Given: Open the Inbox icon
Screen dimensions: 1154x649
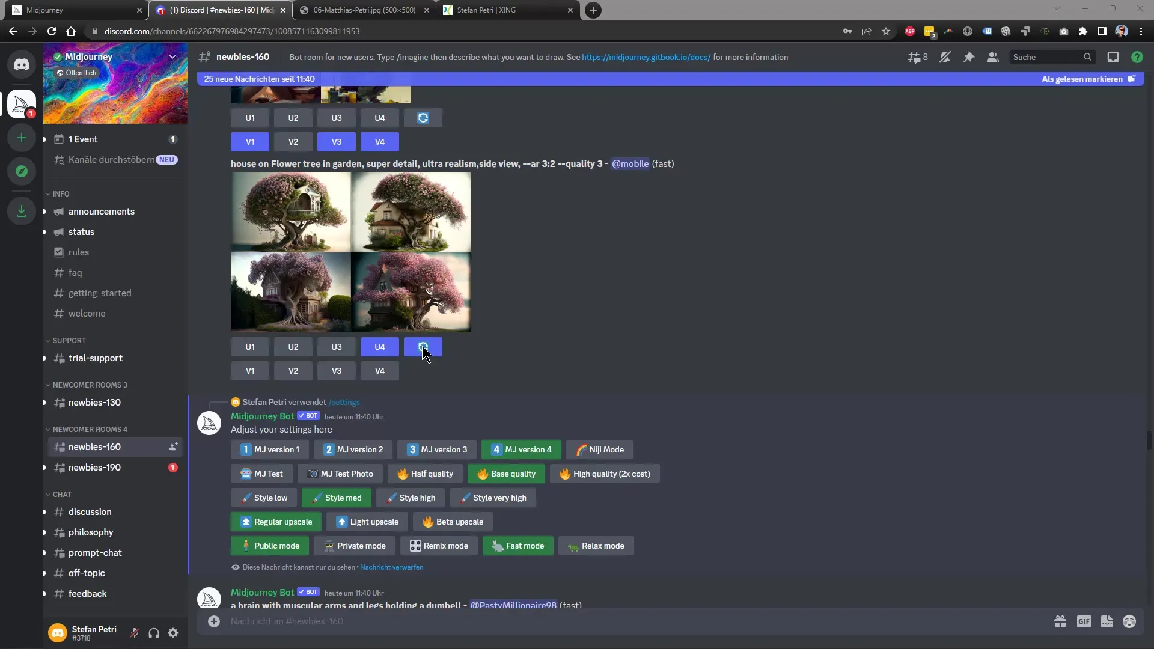Looking at the screenshot, I should (x=1113, y=57).
